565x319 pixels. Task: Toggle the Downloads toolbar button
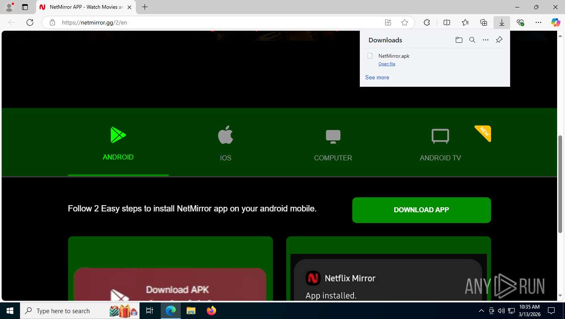[x=502, y=22]
